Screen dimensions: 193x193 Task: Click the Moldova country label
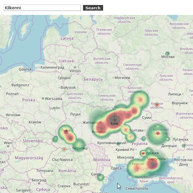[102, 160]
